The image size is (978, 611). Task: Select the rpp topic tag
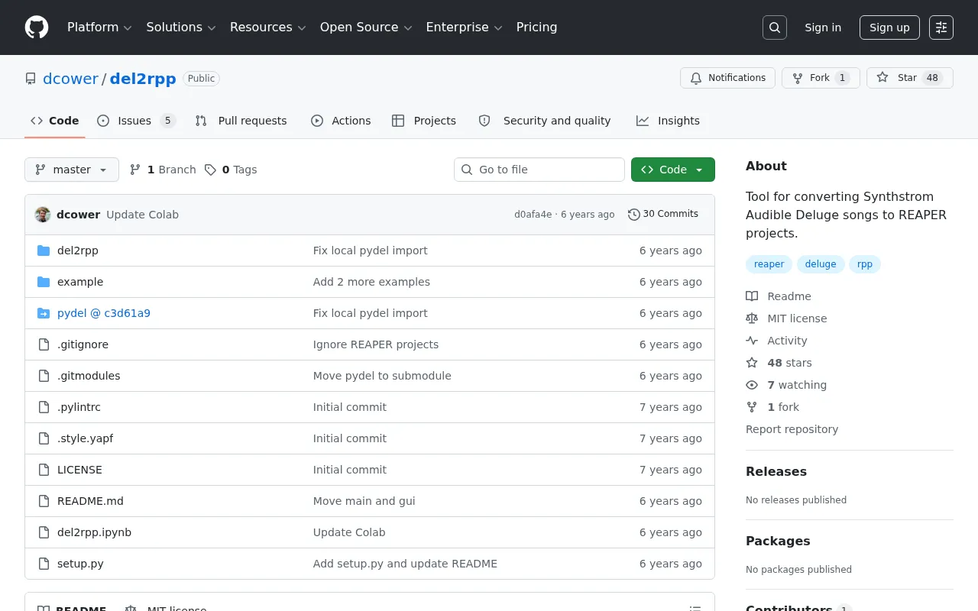pyautogui.click(x=865, y=264)
